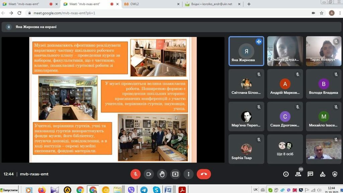Image resolution: width=343 pixels, height=193 pixels.
Task: Select Оксана Дзудз's video tile
Action: point(285,51)
